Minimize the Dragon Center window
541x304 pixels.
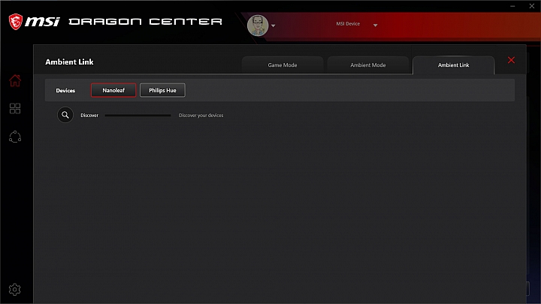click(512, 6)
